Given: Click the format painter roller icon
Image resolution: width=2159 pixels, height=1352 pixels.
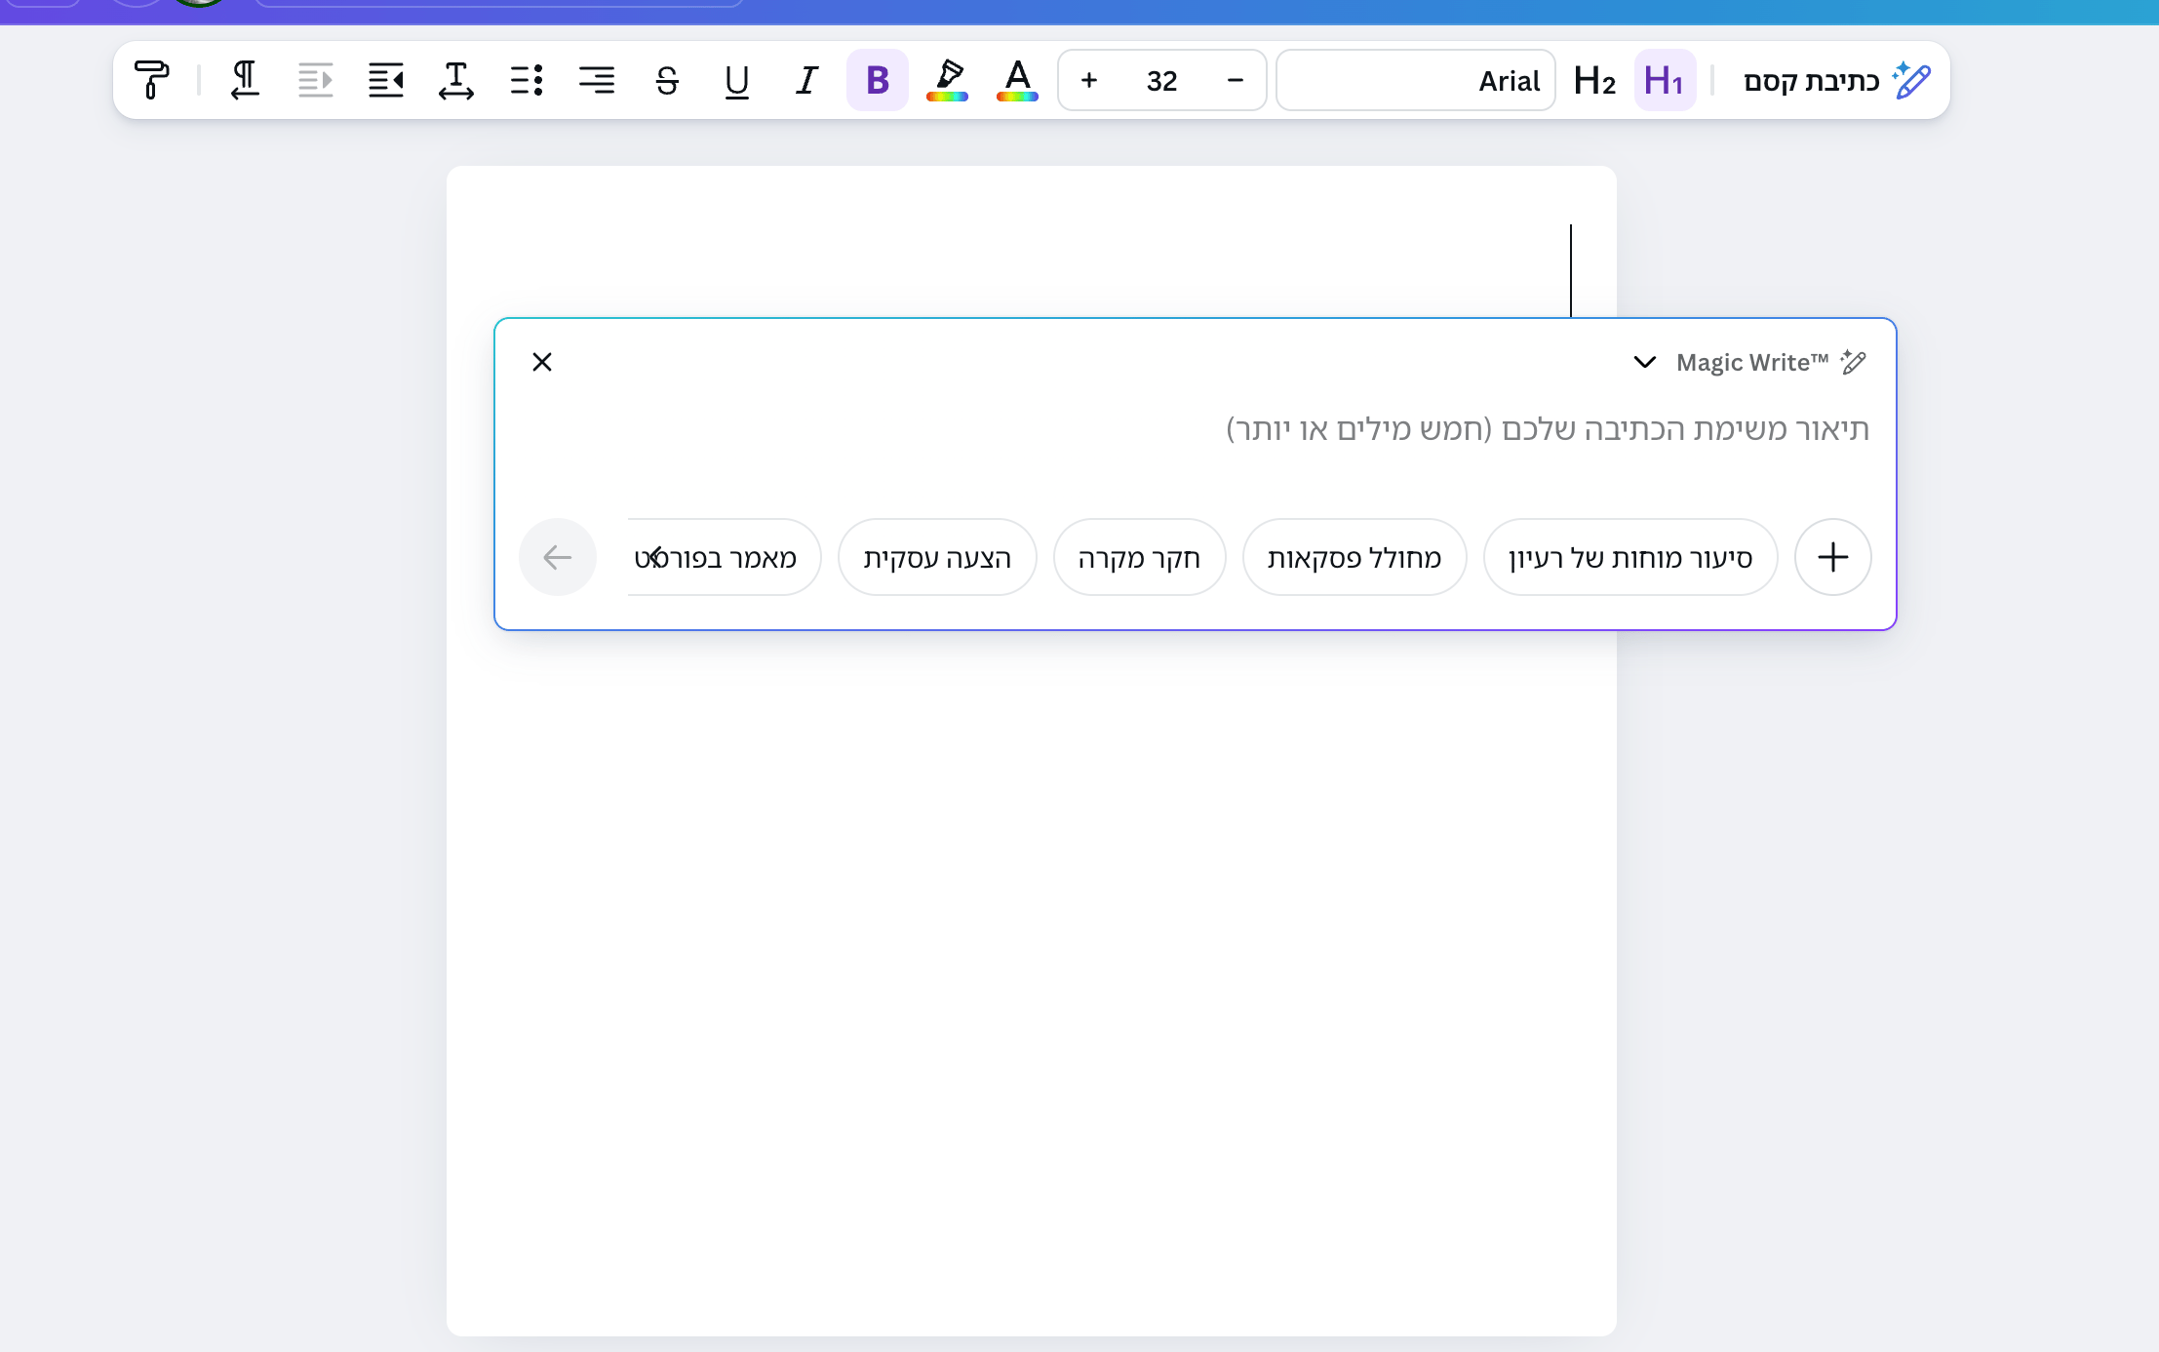Looking at the screenshot, I should pos(151,80).
